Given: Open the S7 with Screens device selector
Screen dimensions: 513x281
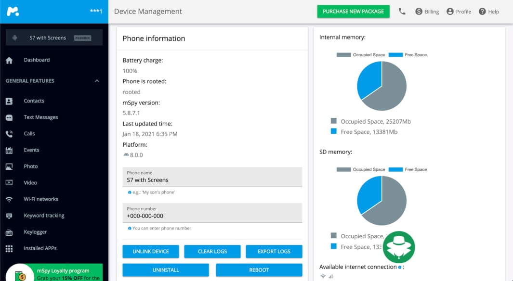Looking at the screenshot, I should [x=54, y=38].
